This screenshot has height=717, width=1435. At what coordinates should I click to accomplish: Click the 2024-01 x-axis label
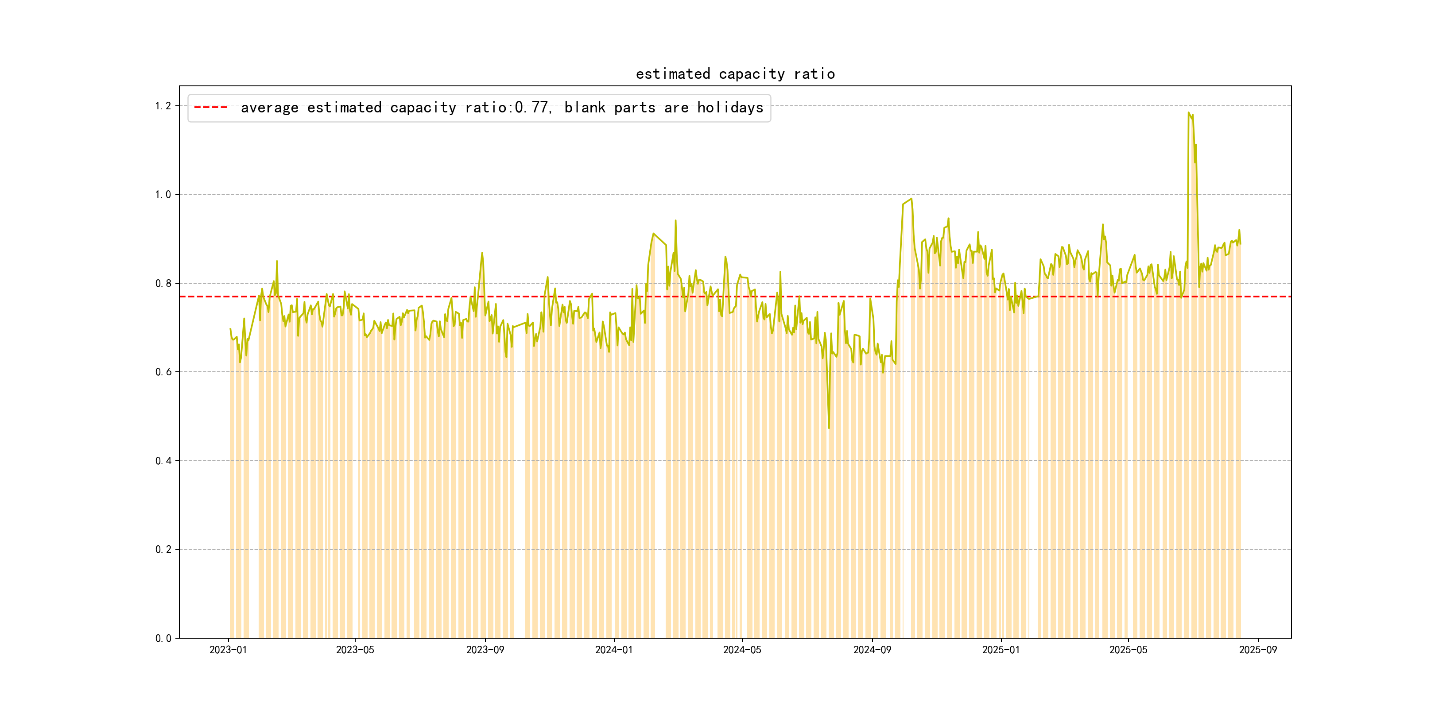[x=613, y=650]
